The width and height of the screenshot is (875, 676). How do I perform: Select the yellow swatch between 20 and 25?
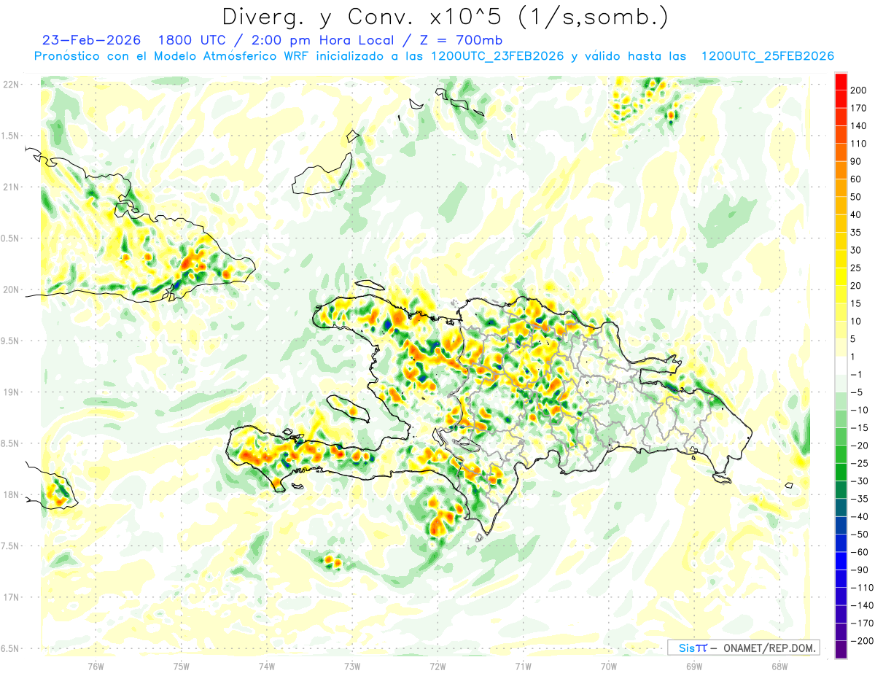841,276
